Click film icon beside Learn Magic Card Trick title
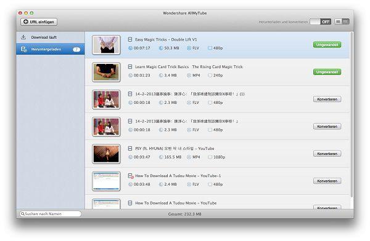 tap(130, 66)
